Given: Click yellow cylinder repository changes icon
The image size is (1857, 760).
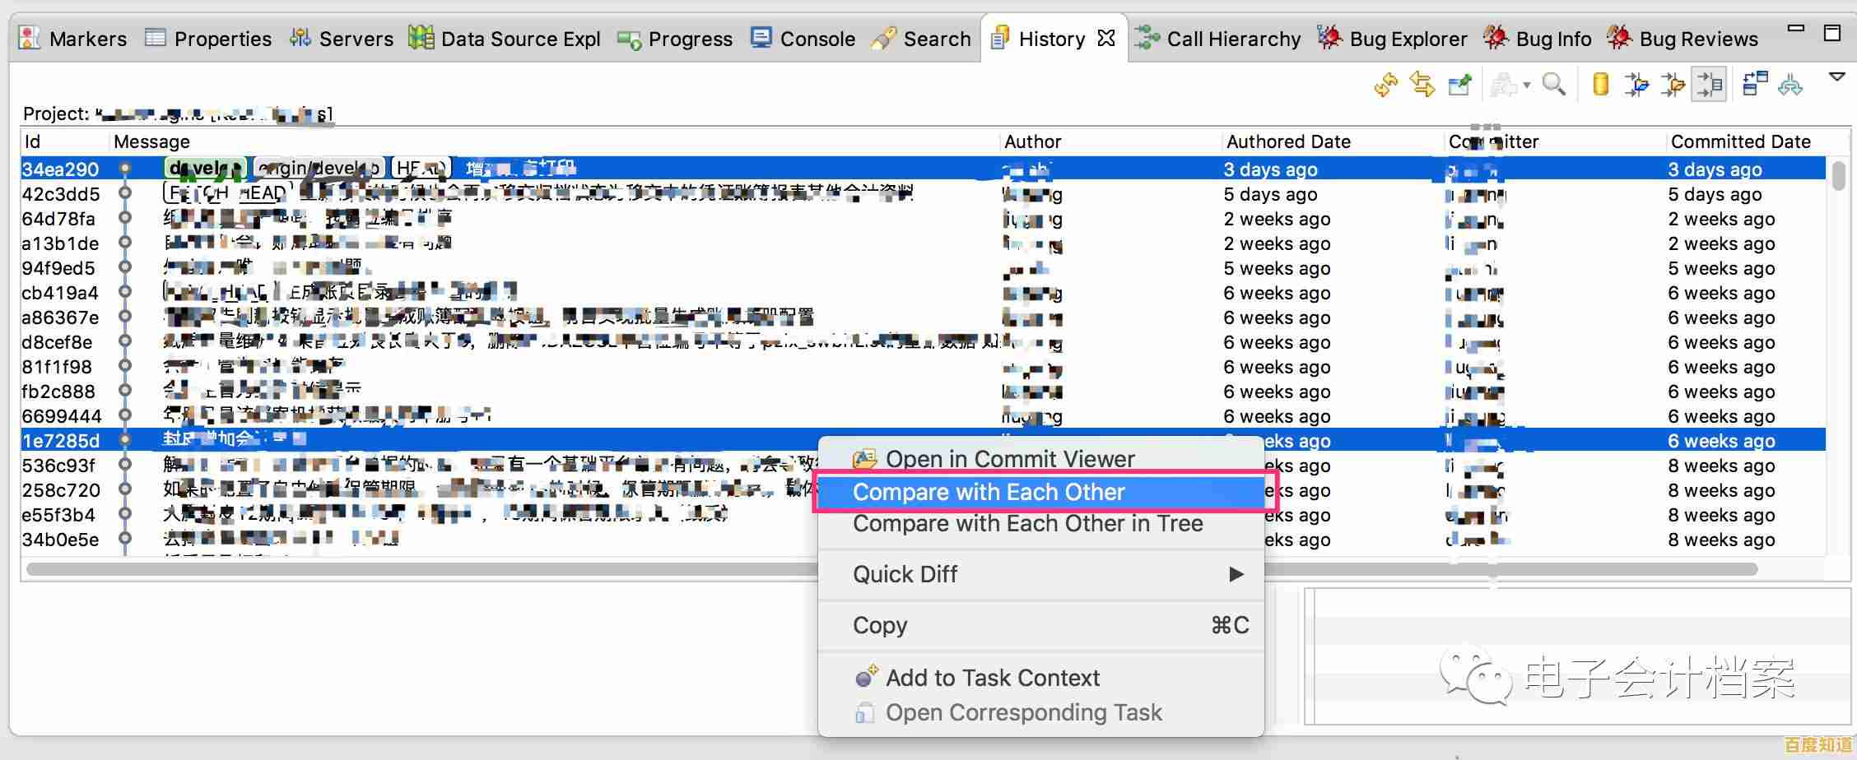Looking at the screenshot, I should [1600, 85].
